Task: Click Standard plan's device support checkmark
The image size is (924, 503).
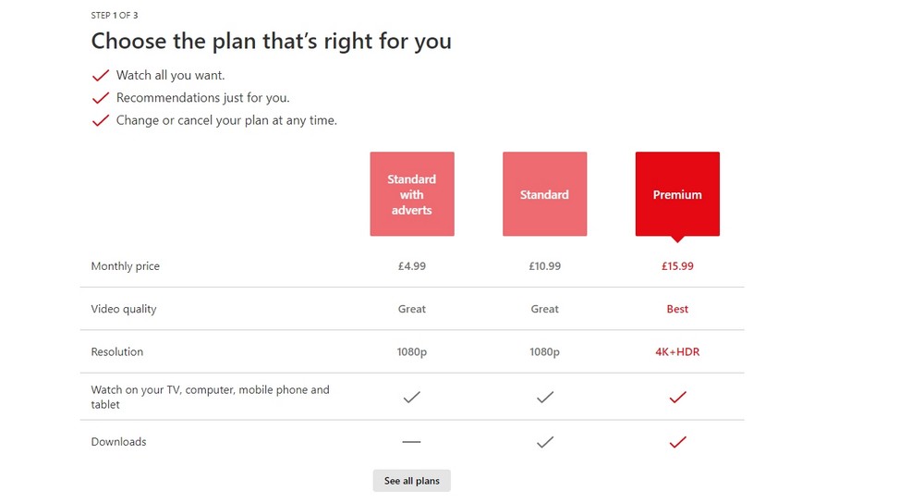Action: pos(545,397)
